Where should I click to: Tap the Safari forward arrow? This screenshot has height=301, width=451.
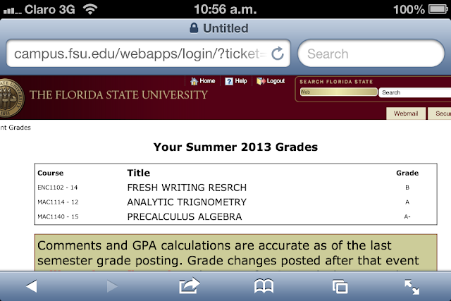pos(109,285)
